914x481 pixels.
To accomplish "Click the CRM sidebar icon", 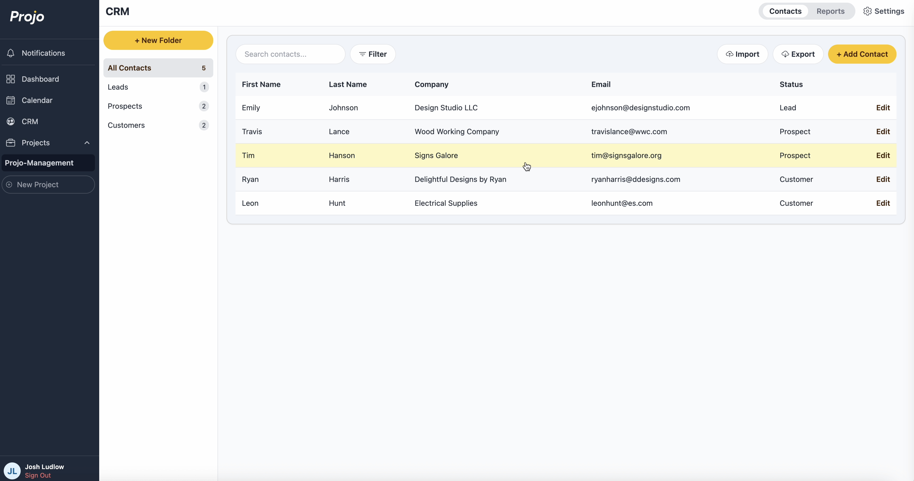I will pos(11,122).
